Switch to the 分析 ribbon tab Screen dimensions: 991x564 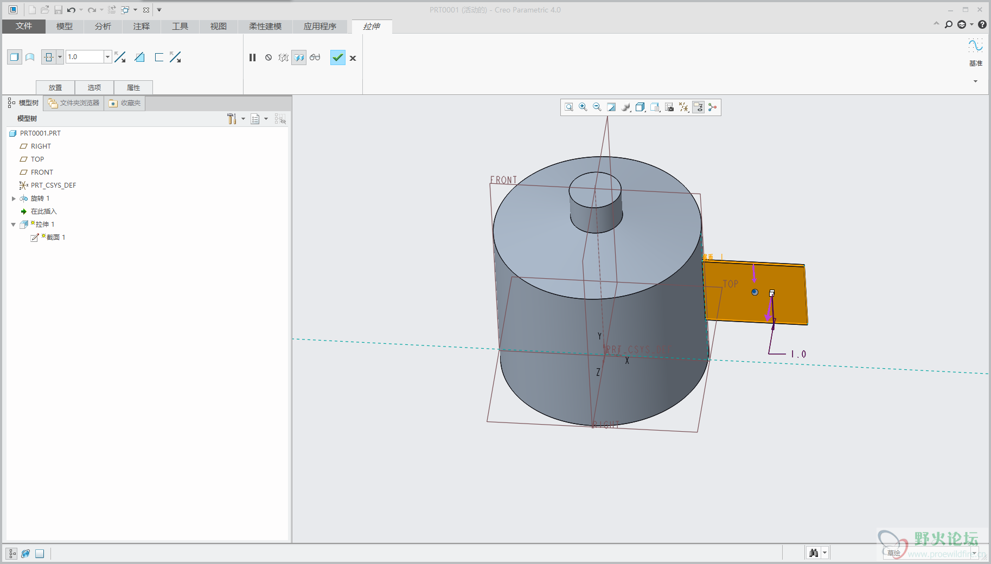click(x=103, y=26)
